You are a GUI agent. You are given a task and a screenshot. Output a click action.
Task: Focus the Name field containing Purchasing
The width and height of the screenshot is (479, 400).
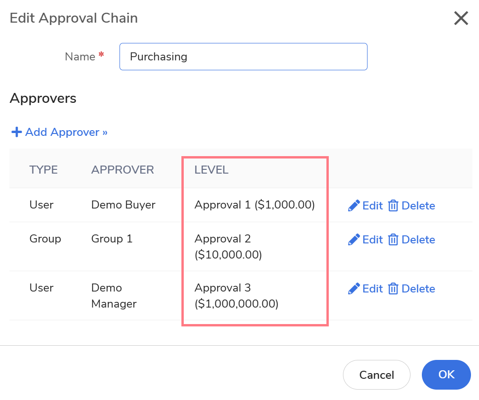click(243, 57)
